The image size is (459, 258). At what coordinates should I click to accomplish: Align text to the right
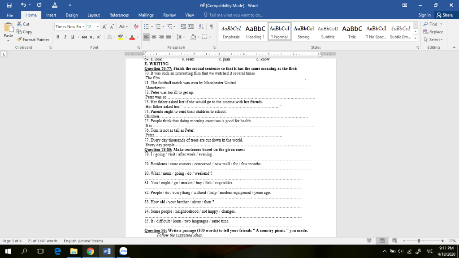[161, 37]
